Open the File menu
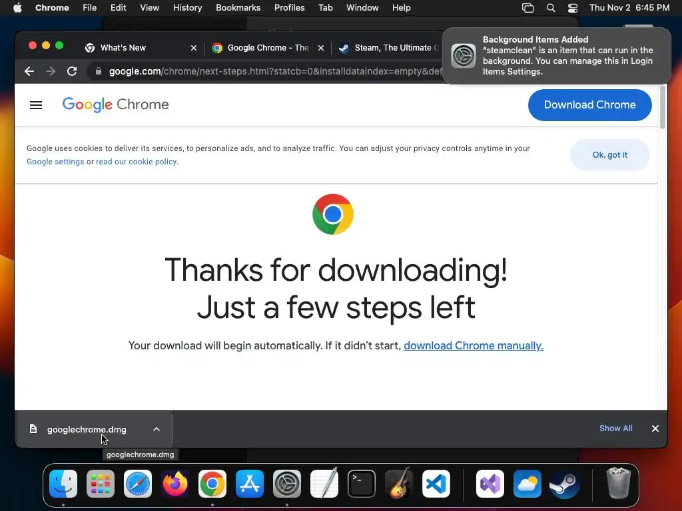Screen dimensions: 682x511 90,8
